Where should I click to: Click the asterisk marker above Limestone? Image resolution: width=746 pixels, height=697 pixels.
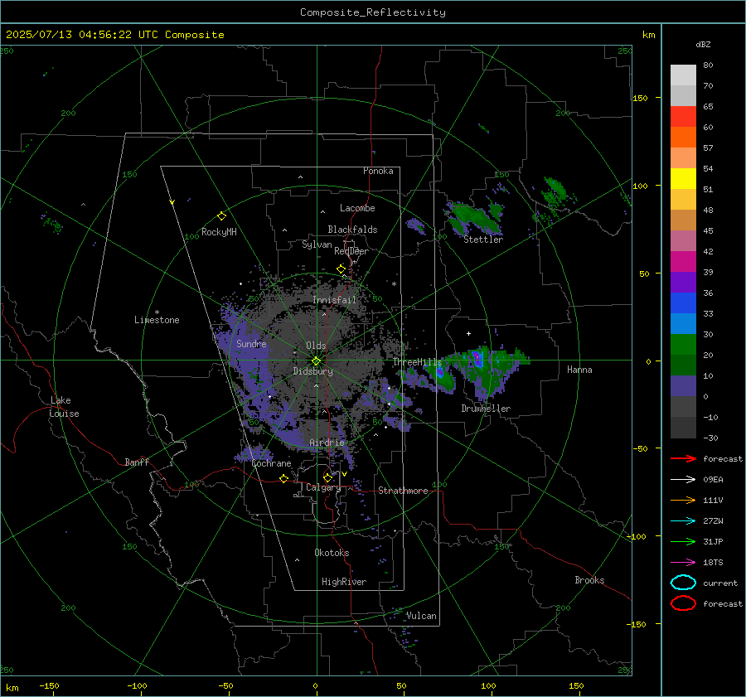tap(157, 312)
